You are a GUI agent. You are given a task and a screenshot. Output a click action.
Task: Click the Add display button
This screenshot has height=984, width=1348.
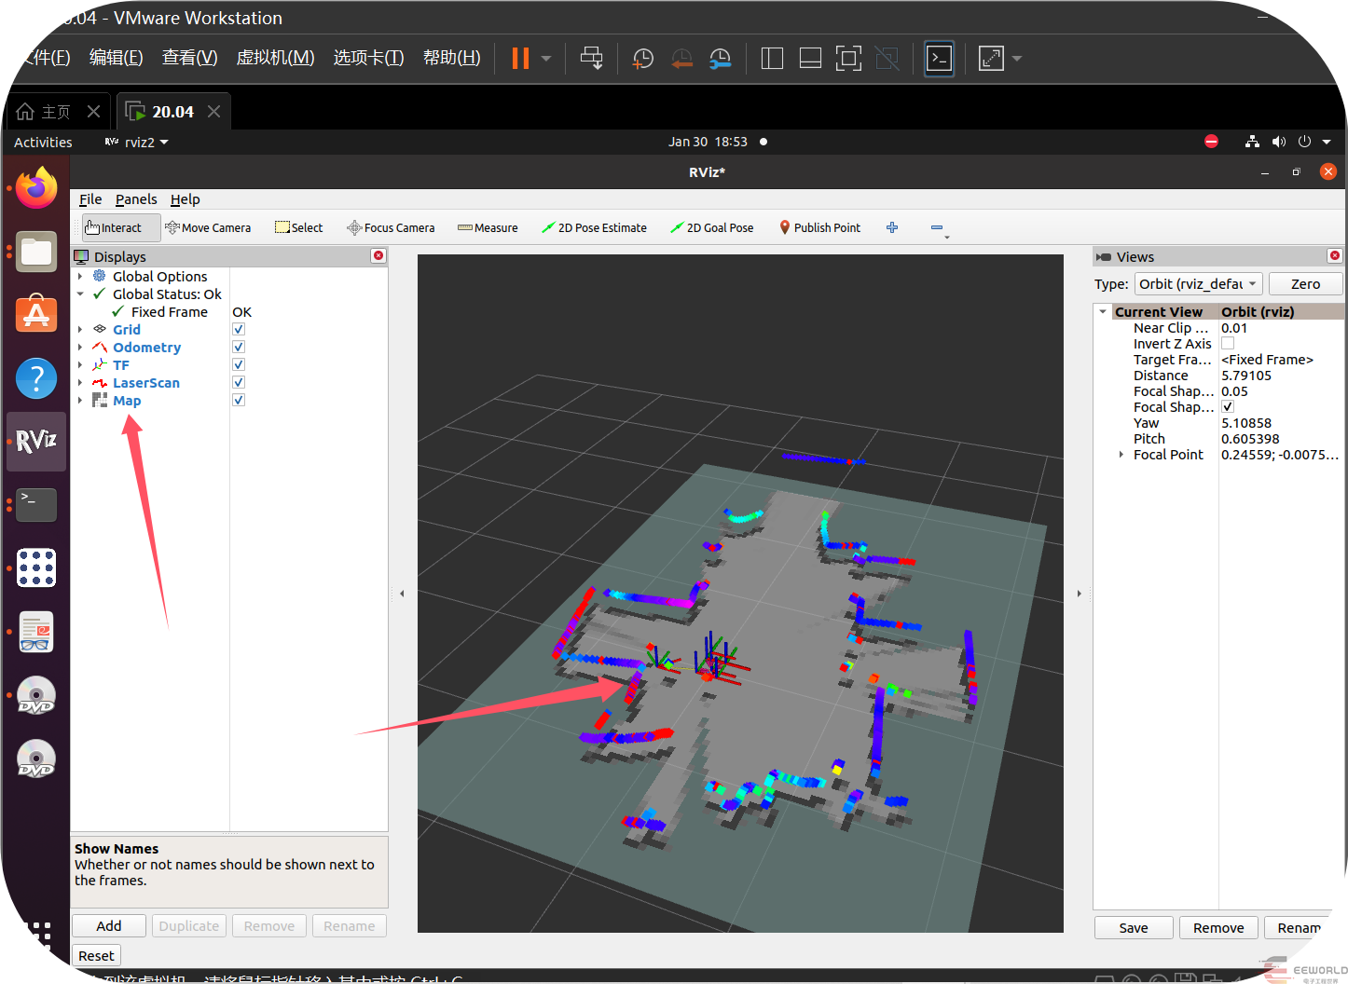pyautogui.click(x=109, y=926)
